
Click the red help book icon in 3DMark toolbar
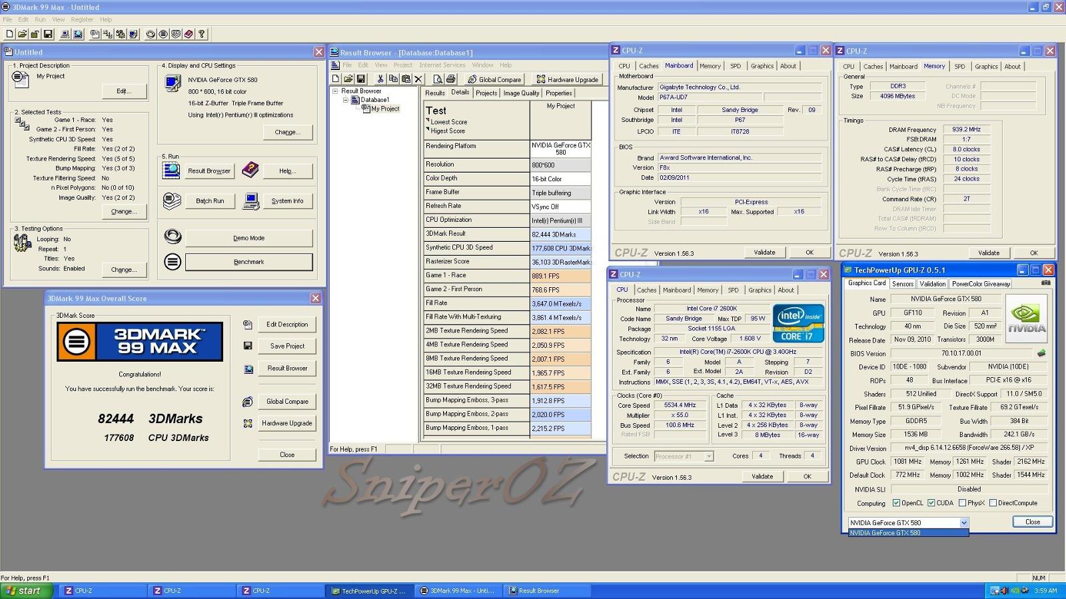189,34
